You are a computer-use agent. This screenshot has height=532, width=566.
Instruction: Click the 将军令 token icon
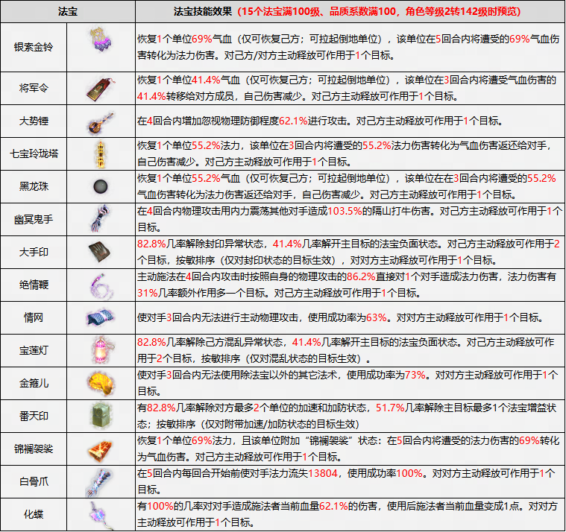coord(101,89)
